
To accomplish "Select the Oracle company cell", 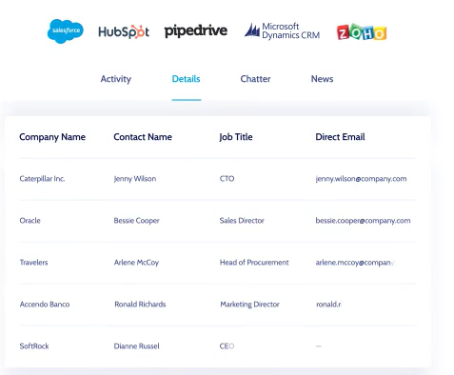I will (x=30, y=221).
